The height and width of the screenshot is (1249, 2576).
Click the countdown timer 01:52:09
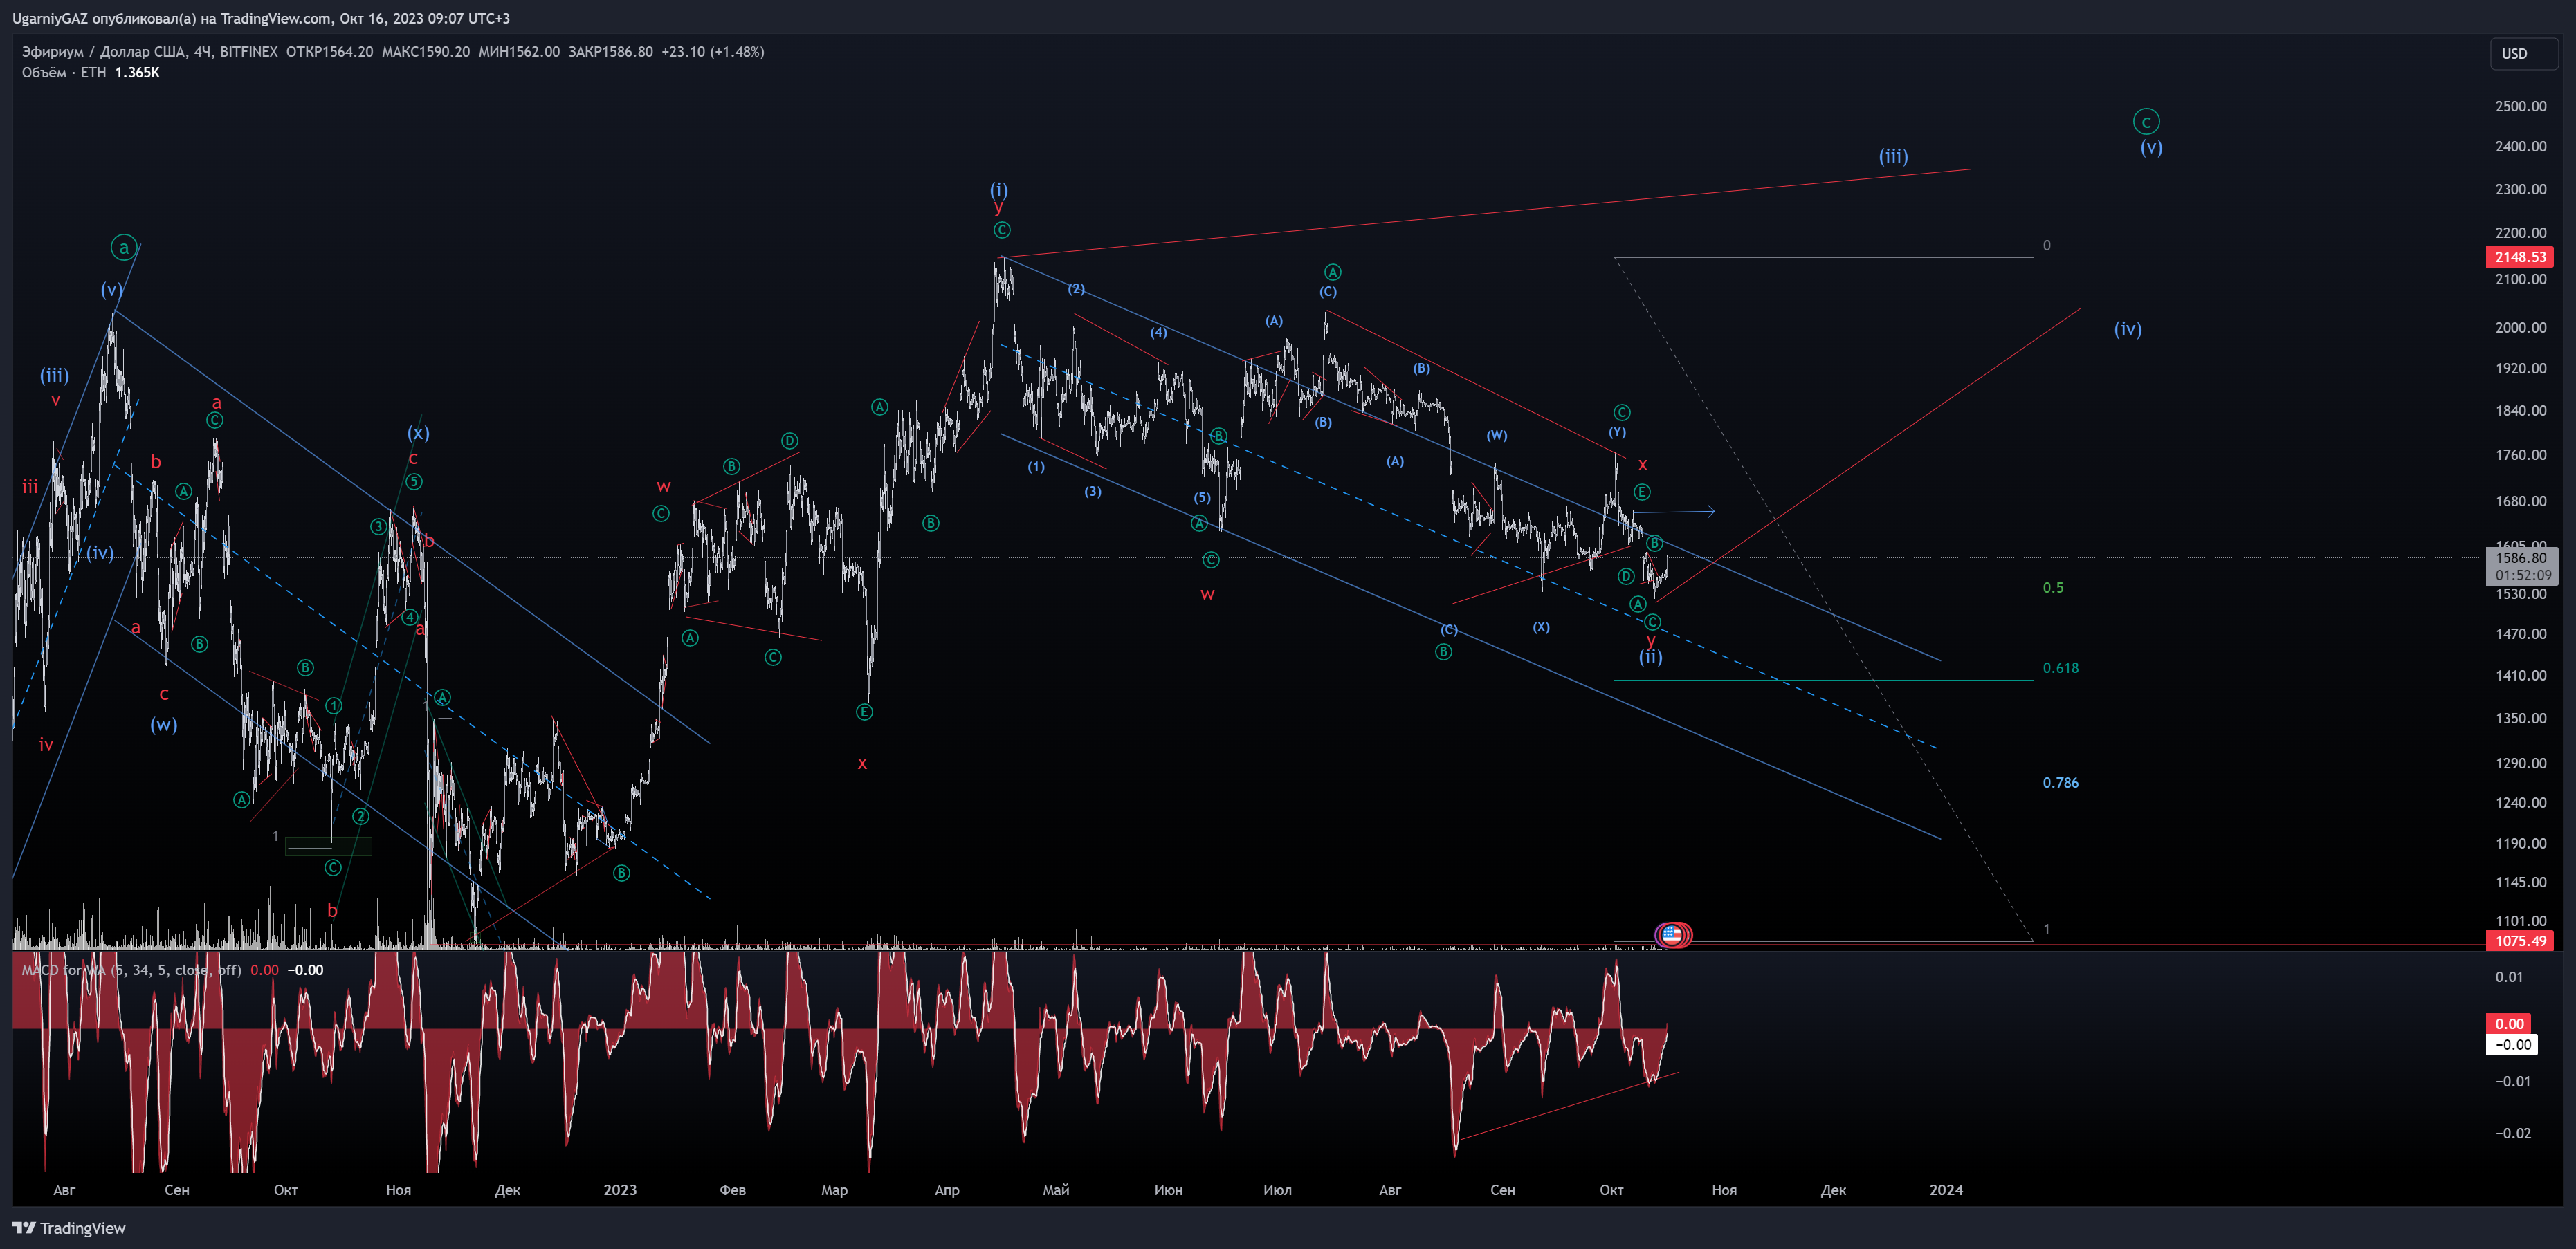[x=2522, y=575]
